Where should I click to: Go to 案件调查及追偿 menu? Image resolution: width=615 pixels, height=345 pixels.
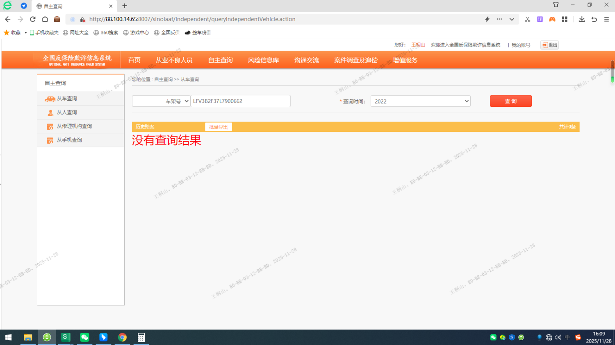[355, 60]
